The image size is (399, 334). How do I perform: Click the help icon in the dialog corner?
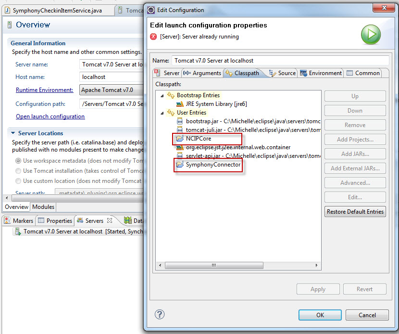(160, 314)
